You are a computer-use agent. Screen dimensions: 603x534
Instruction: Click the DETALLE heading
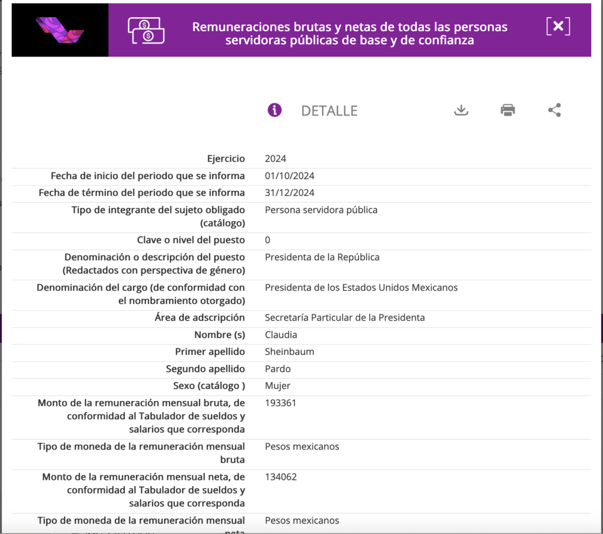(329, 111)
